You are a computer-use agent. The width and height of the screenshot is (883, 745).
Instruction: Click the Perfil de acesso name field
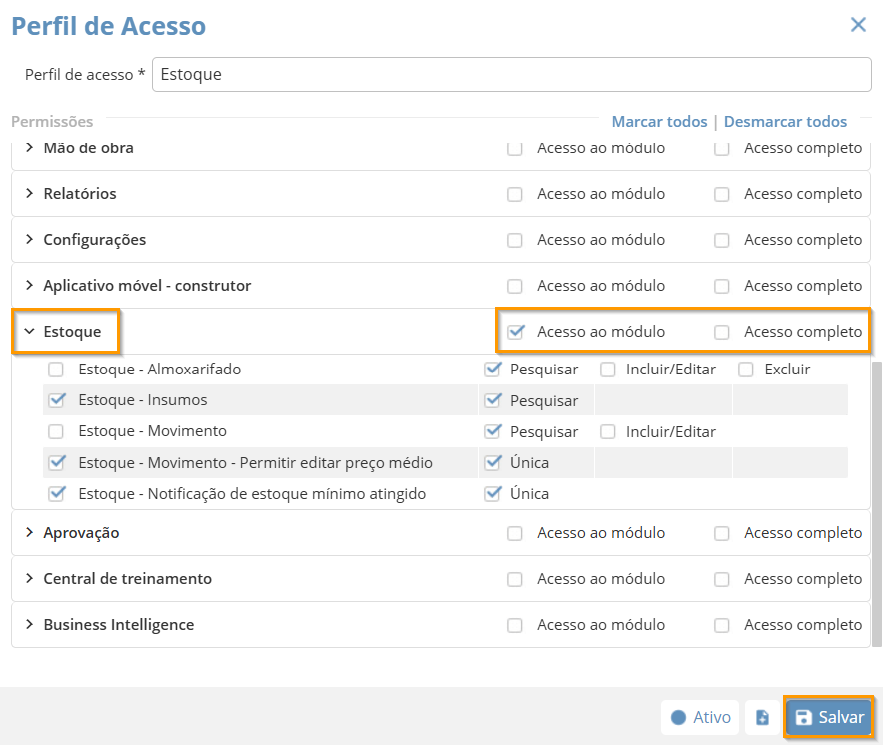tap(511, 74)
